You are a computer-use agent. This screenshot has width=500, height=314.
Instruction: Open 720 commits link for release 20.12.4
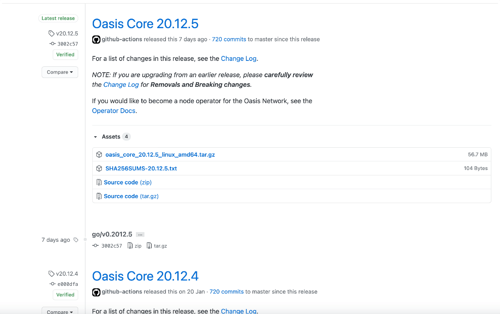click(226, 292)
